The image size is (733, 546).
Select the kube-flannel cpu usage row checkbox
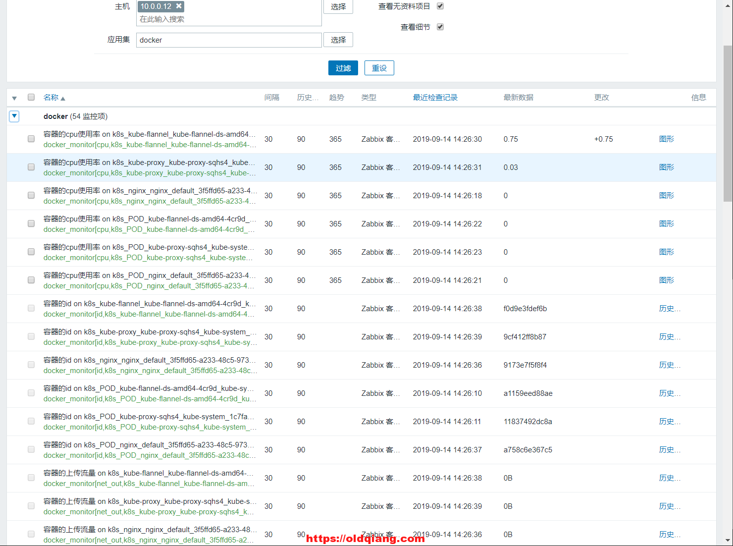pos(31,139)
